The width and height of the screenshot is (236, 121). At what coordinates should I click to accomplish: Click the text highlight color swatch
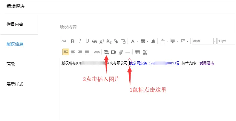coord(143,41)
